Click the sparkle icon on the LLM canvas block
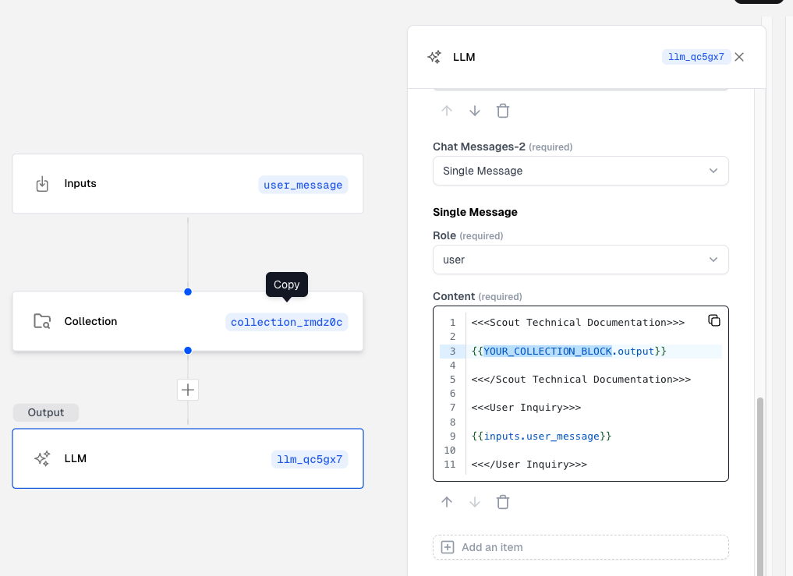793x576 pixels. [x=42, y=458]
